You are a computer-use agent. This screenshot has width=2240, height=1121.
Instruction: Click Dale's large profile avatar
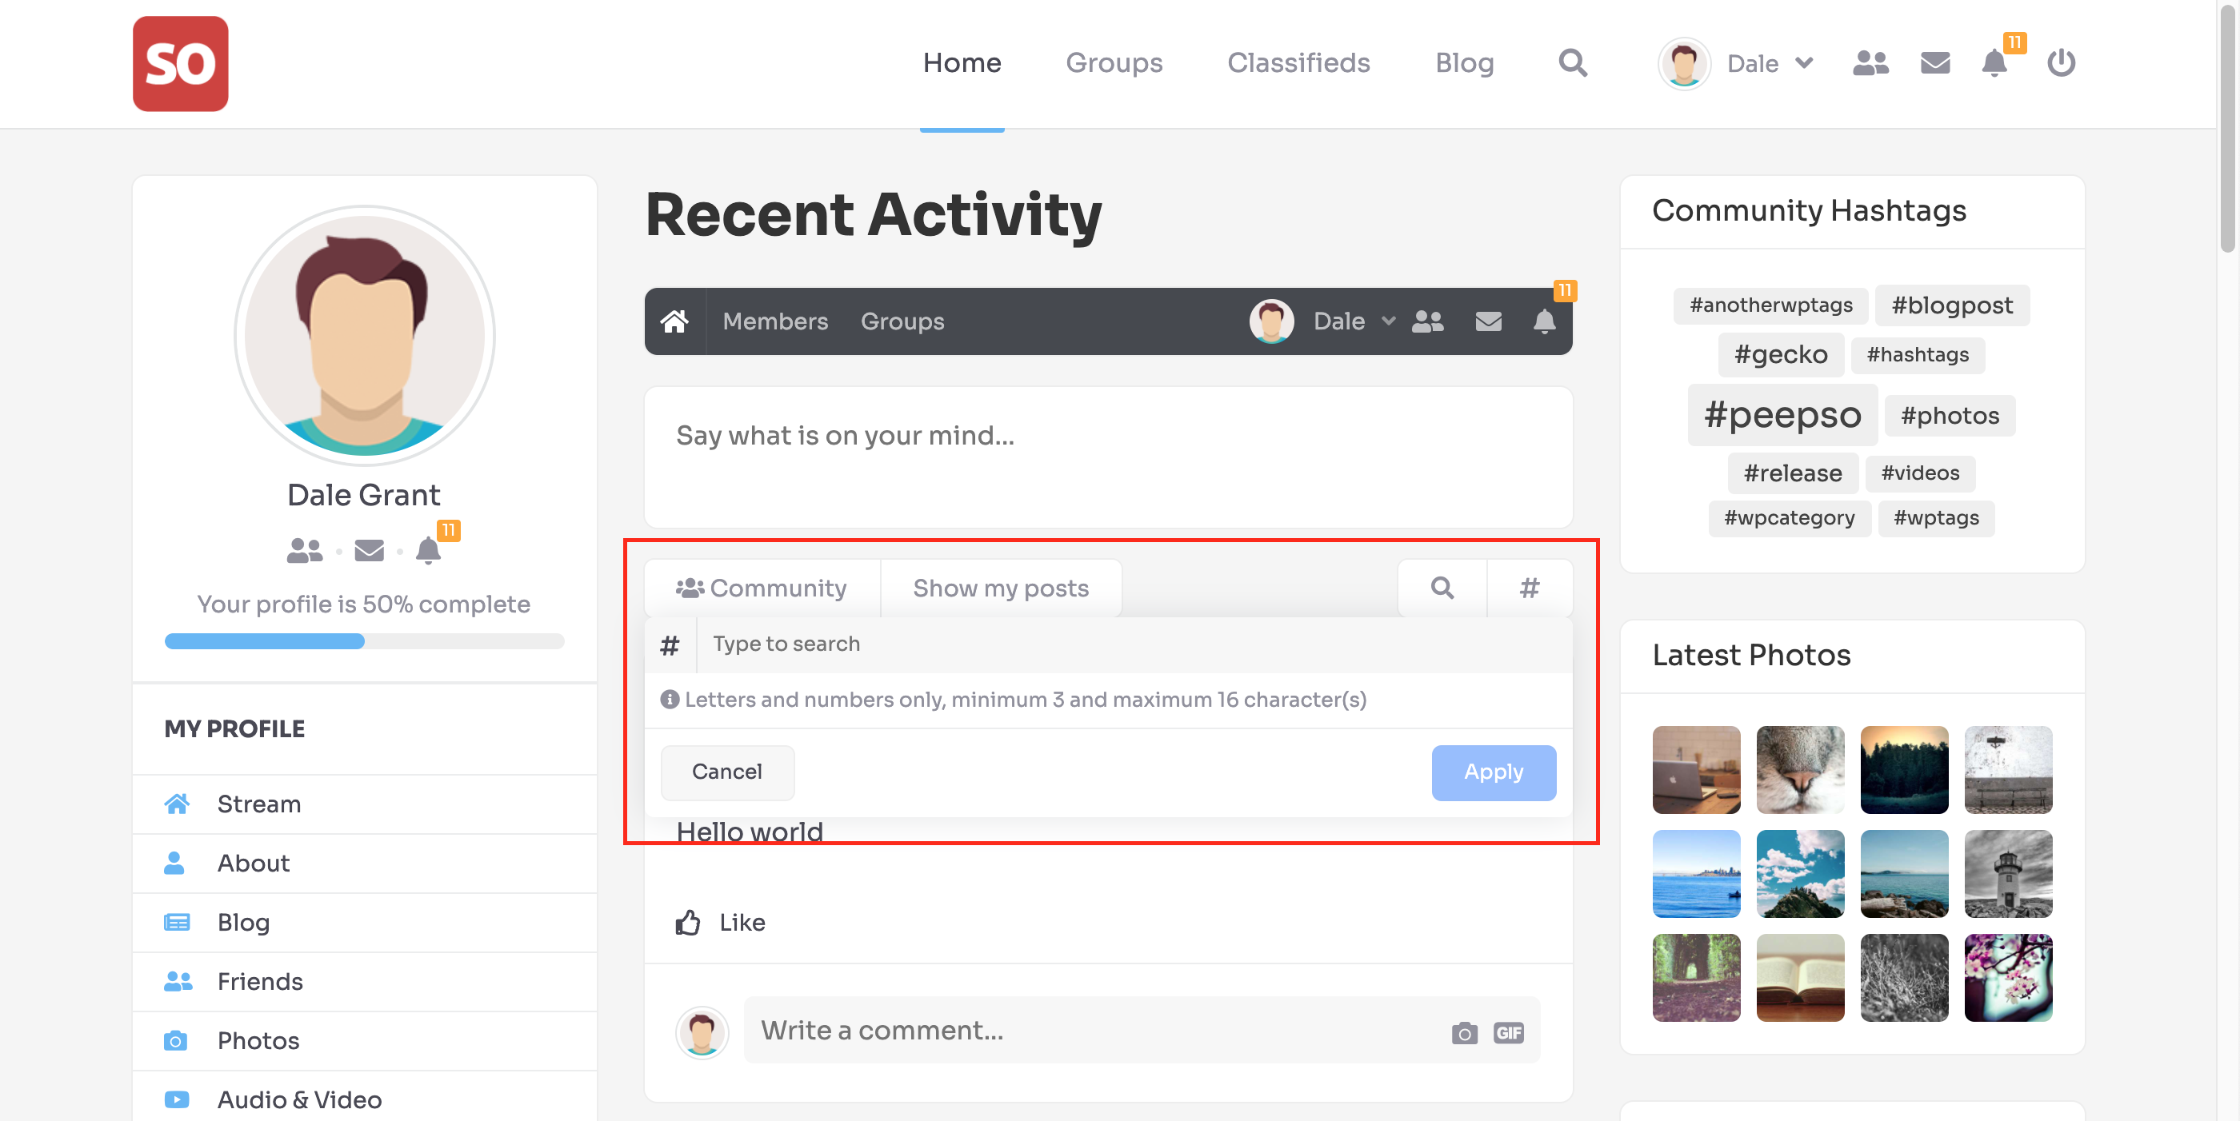coord(364,336)
